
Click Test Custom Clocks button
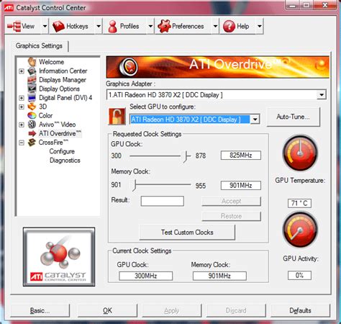point(187,233)
